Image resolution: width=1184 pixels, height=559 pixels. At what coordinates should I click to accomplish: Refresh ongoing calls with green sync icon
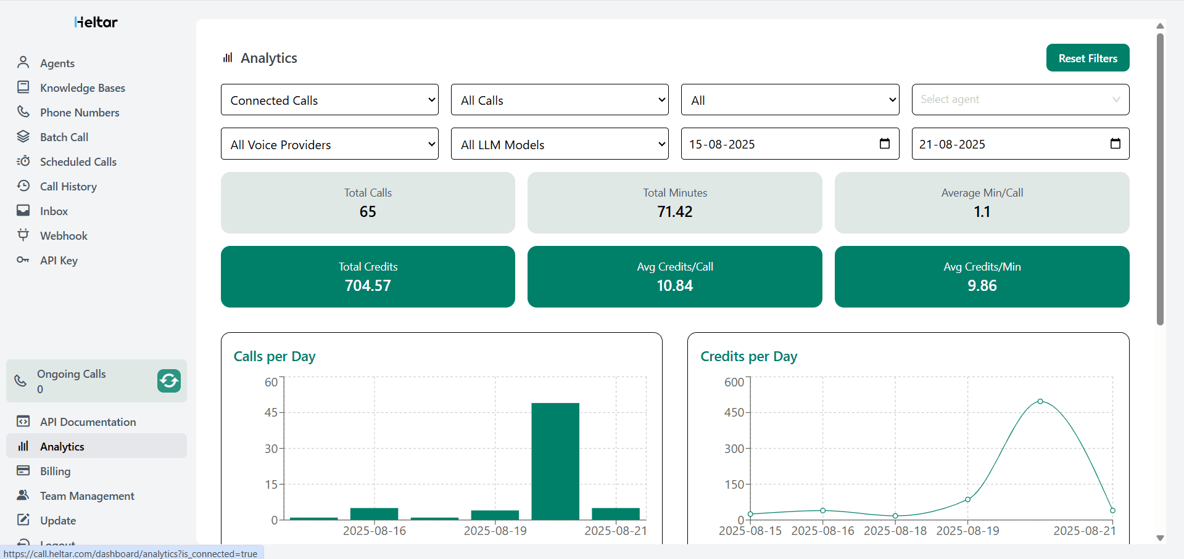pyautogui.click(x=168, y=381)
